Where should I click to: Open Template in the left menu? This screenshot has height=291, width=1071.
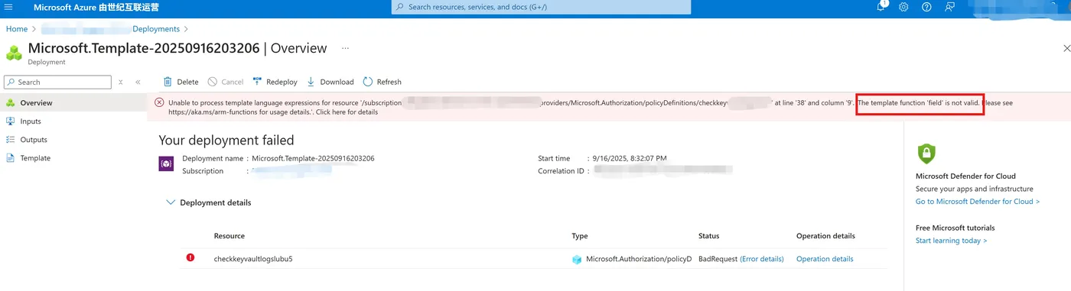tap(35, 158)
